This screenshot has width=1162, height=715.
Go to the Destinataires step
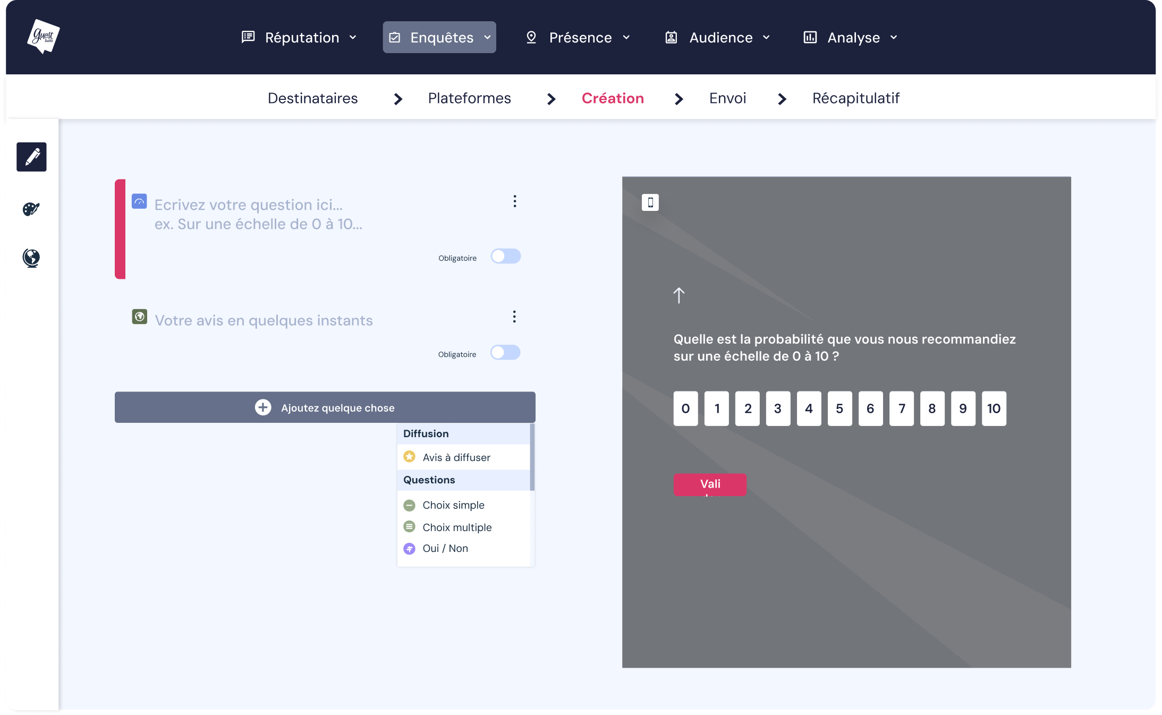click(312, 98)
